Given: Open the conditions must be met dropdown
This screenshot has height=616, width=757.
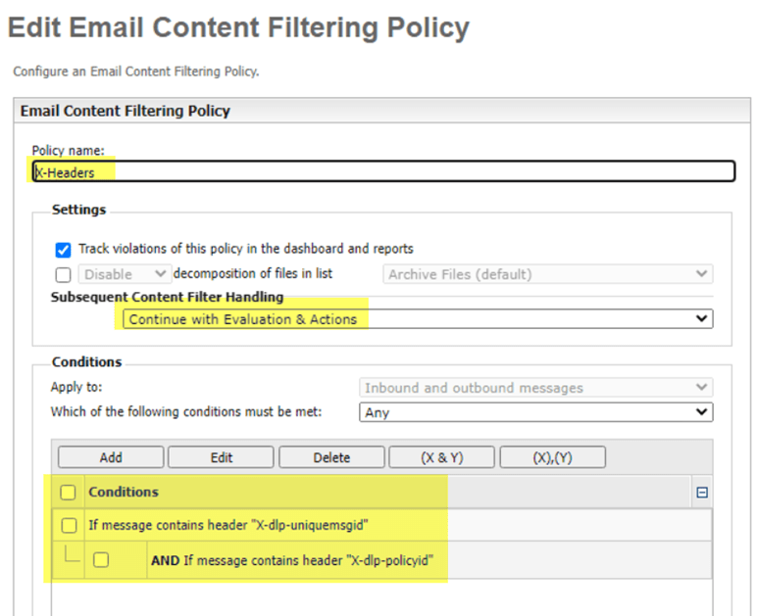Looking at the screenshot, I should tap(535, 412).
